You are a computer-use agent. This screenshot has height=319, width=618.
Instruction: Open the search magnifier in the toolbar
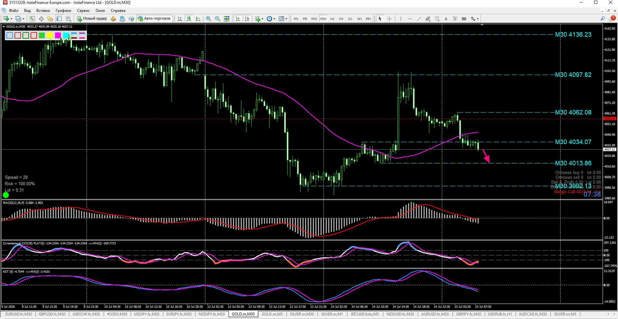[603, 19]
